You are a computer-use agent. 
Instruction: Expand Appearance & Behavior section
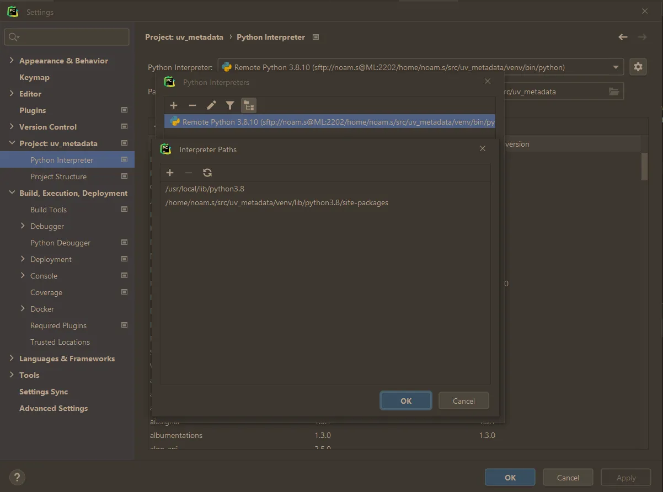coord(12,61)
